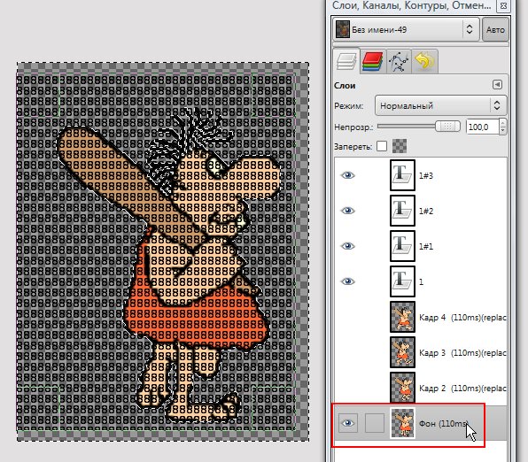The width and height of the screenshot is (528, 462).
Task: Select layer name '1#3'
Action: point(426,175)
